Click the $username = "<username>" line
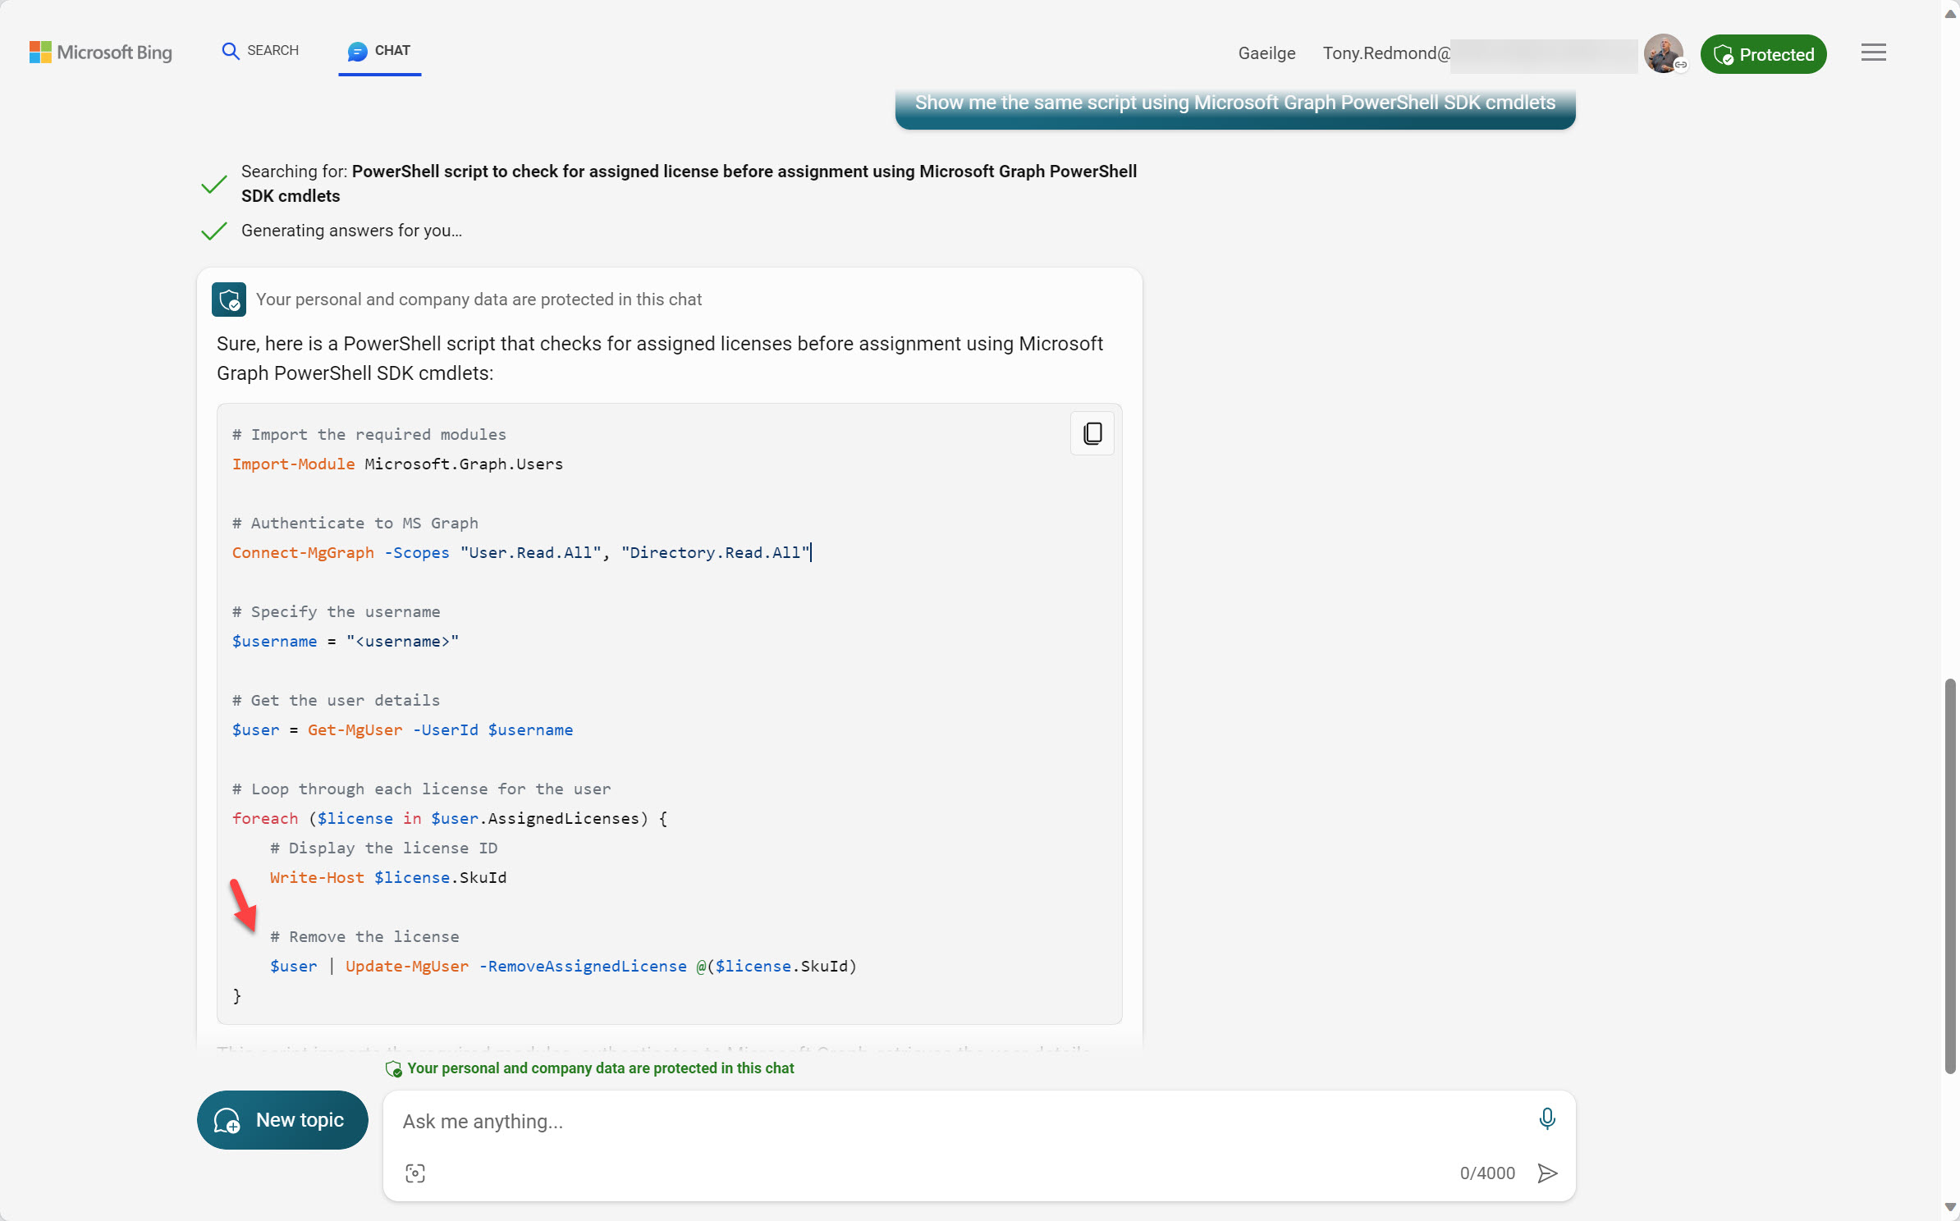1960x1221 pixels. (346, 641)
